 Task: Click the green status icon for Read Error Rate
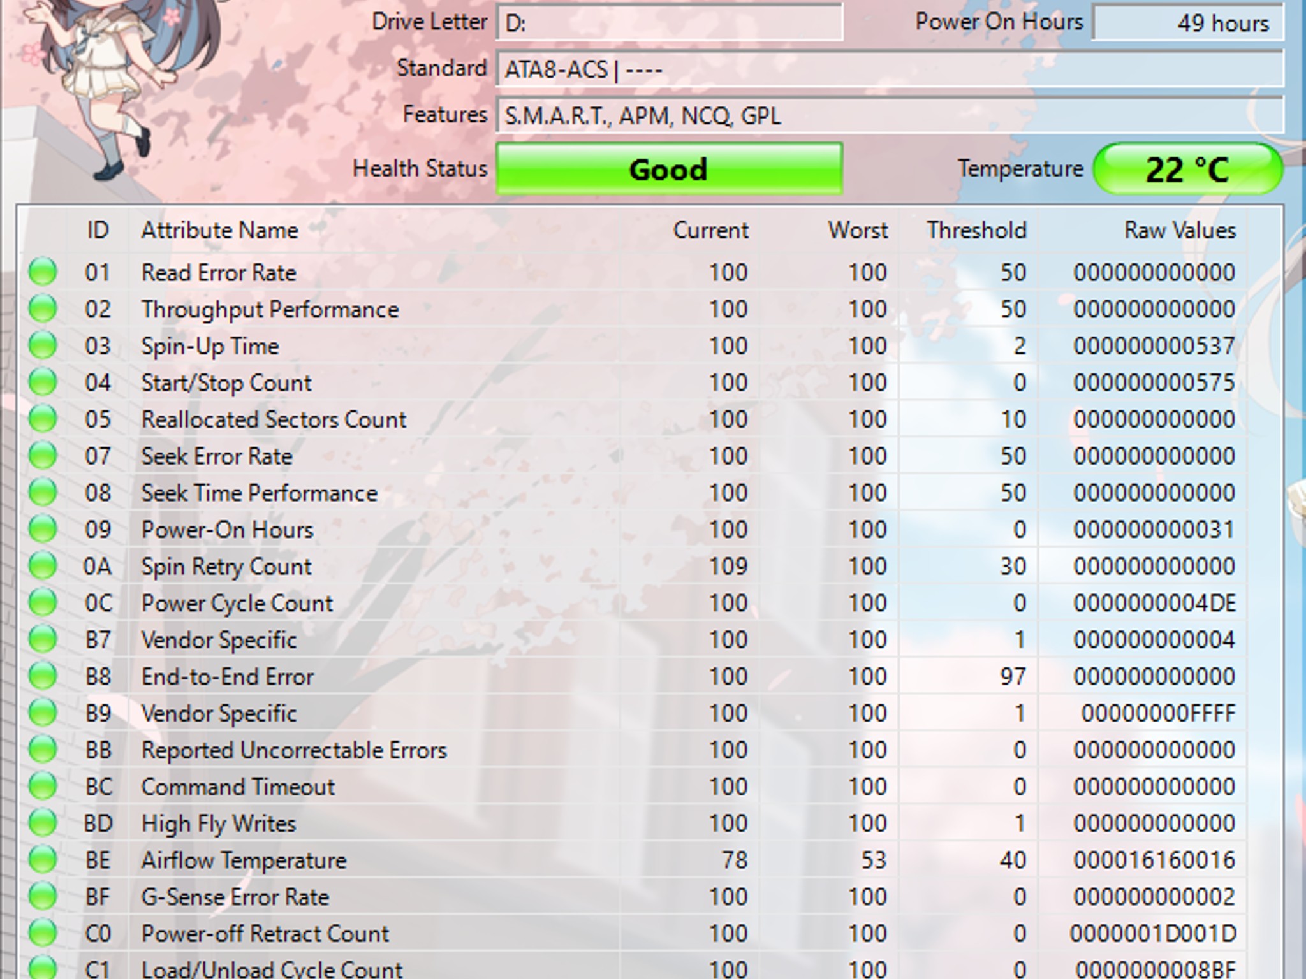43,272
